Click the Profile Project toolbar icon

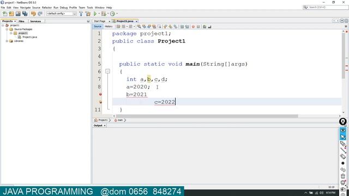coord(113,14)
